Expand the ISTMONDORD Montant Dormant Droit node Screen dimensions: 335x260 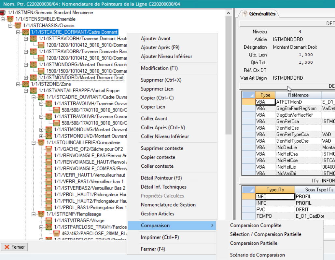tap(26, 78)
